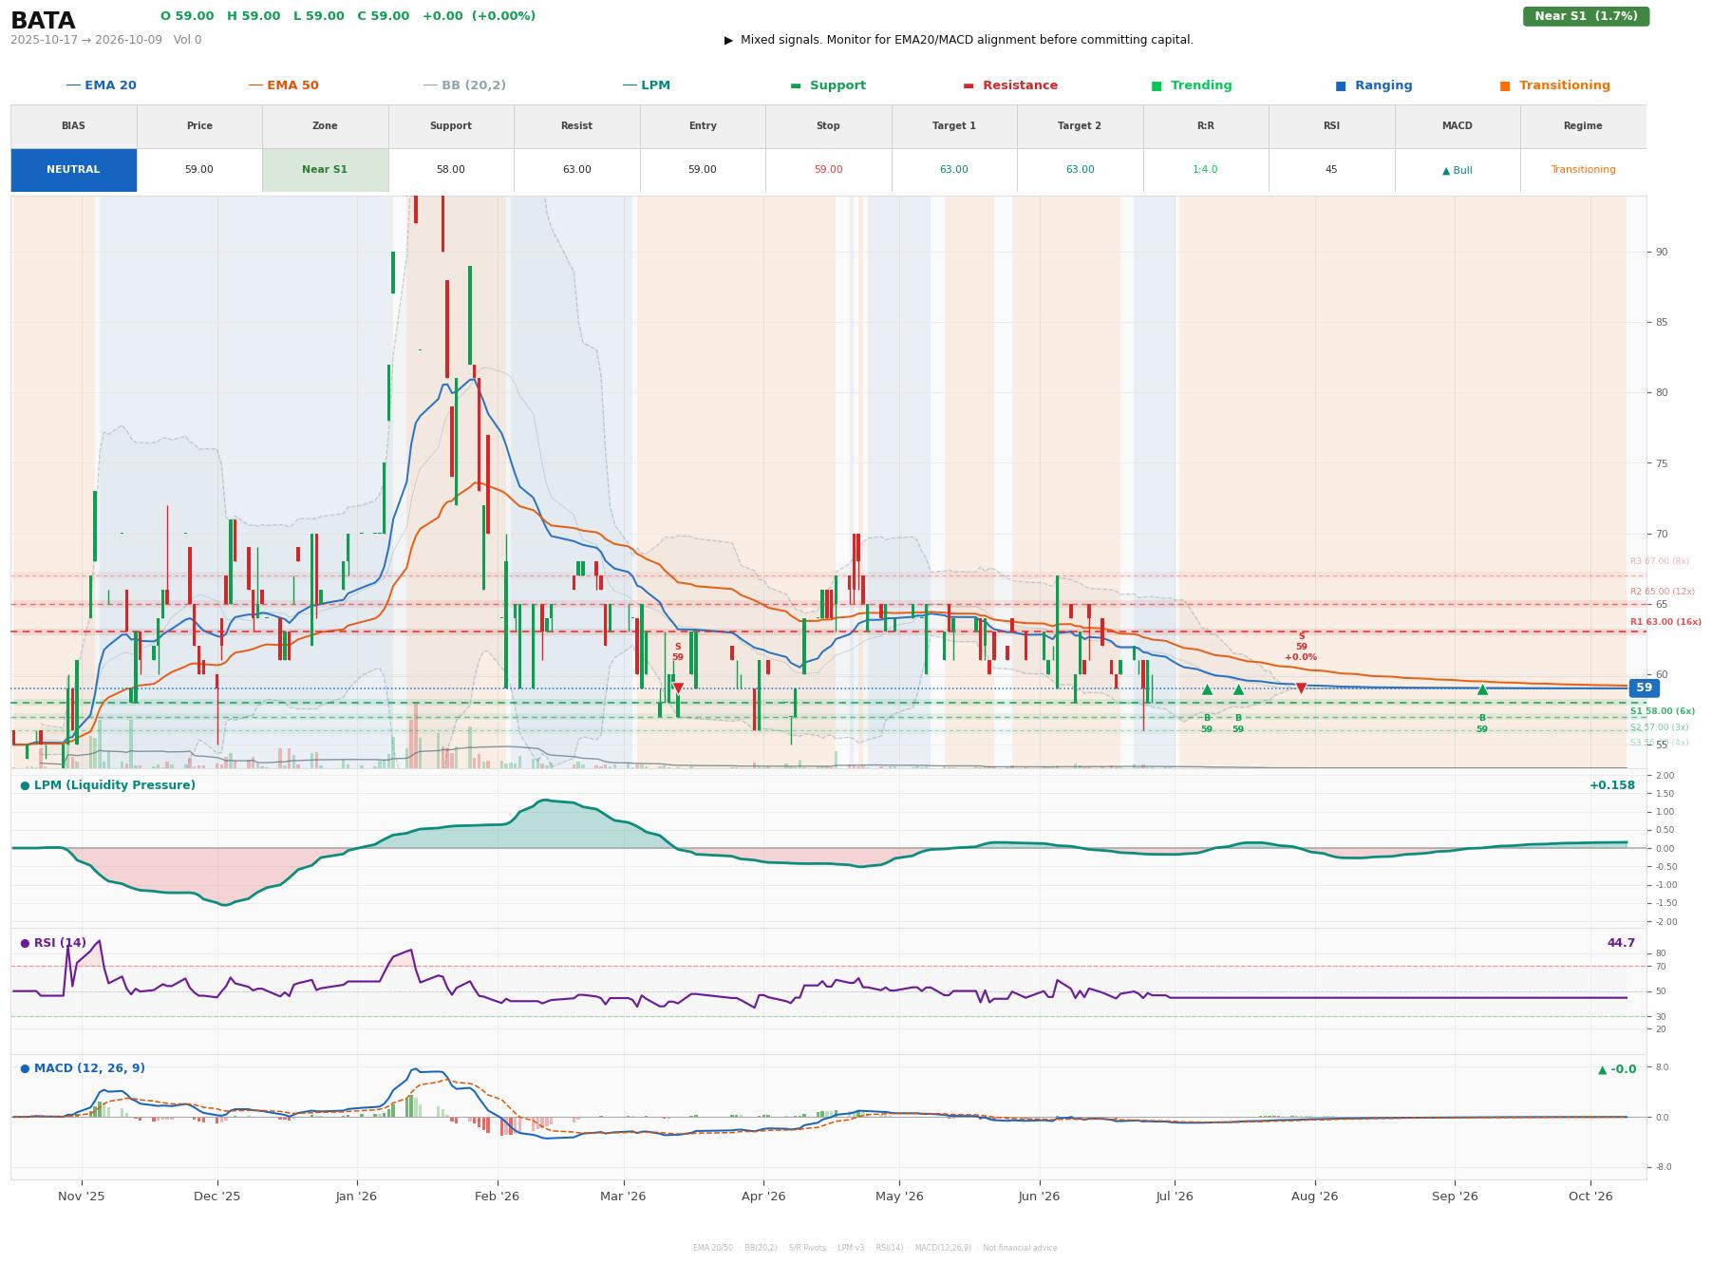Click the R:R value 1:4.0

point(1205,170)
